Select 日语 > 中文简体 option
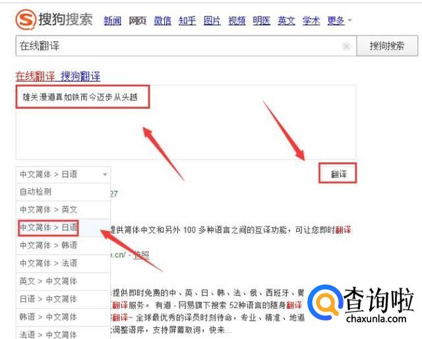This screenshot has width=422, height=339. point(63,300)
